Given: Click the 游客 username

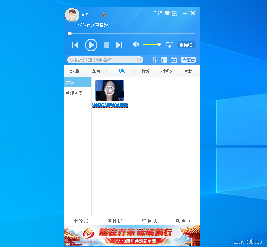Looking at the screenshot, I should pos(85,14).
